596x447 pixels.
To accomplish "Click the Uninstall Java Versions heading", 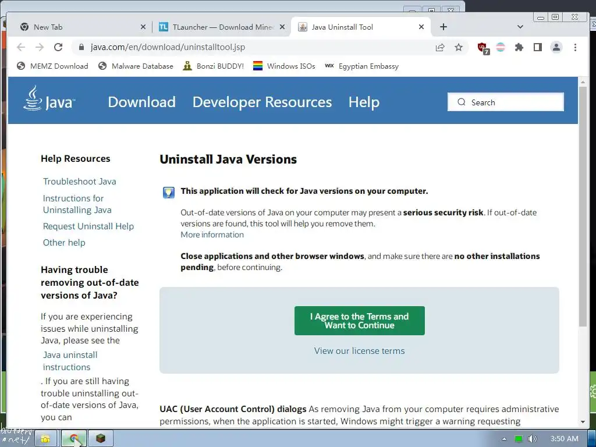I will click(x=228, y=159).
